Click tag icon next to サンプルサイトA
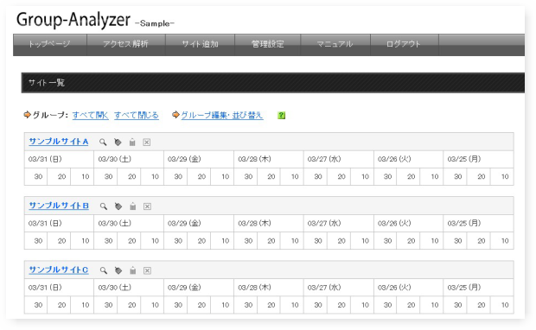Screen dimensions: 536x330 pos(118,143)
